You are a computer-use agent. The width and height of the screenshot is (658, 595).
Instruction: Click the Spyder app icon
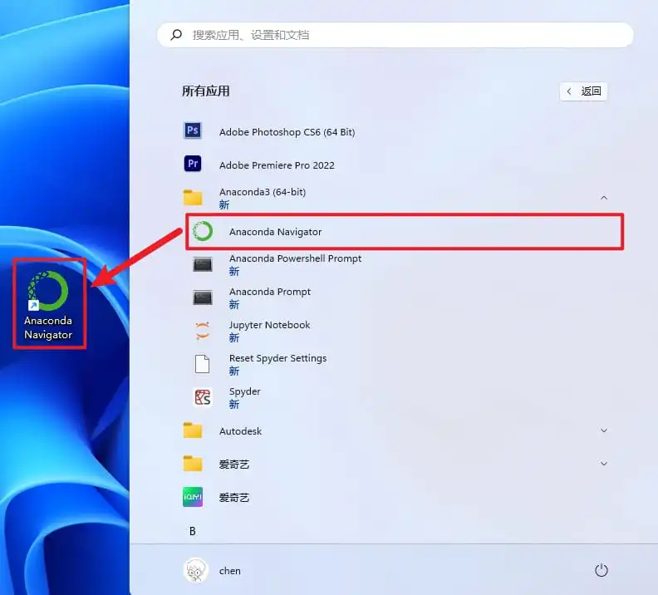point(203,397)
